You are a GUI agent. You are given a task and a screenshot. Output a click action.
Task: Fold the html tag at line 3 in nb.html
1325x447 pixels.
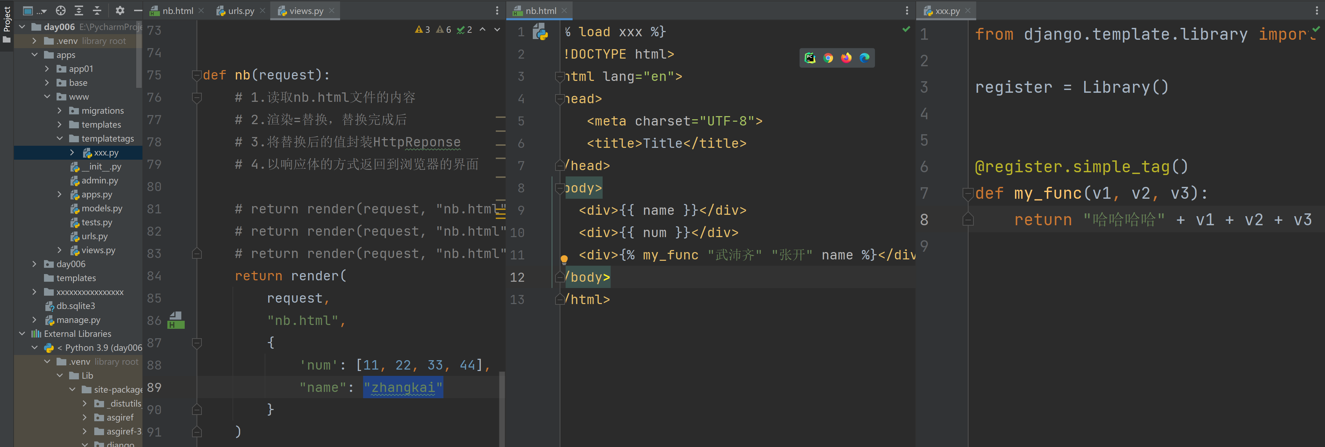(560, 77)
